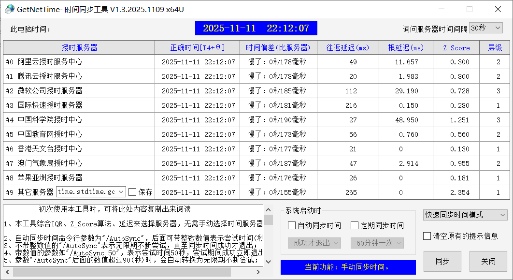Click the GetNetTime globe icon in title bar
Screen dimensions: 513x280
point(10,9)
